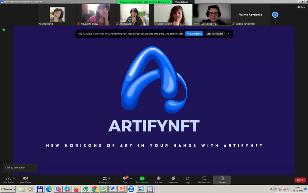Open the Apps panel
308x193 pixels.
click(188, 180)
